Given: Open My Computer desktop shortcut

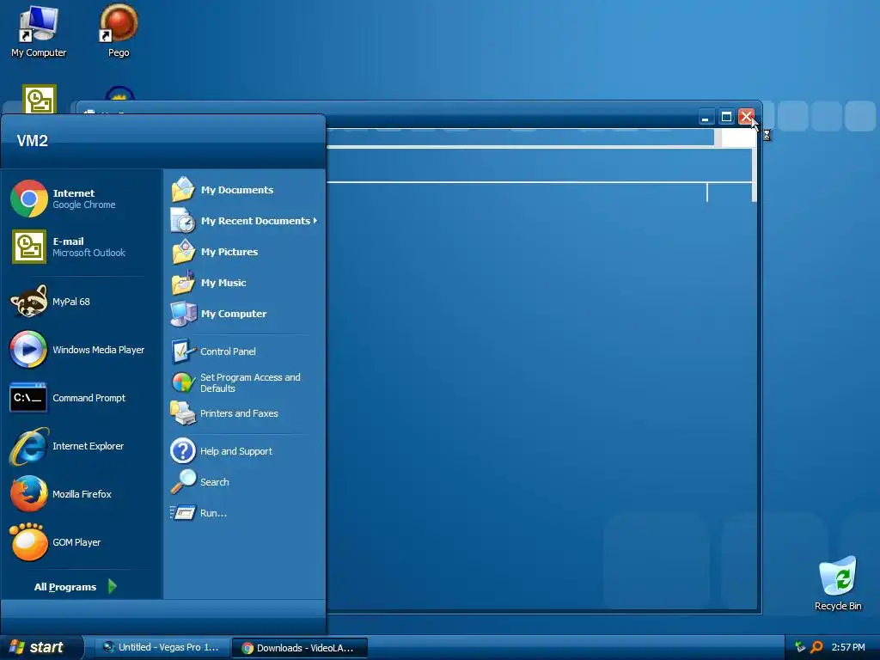Looking at the screenshot, I should (x=39, y=32).
